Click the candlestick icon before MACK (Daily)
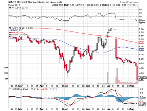The image size is (147, 111). tap(10, 28)
